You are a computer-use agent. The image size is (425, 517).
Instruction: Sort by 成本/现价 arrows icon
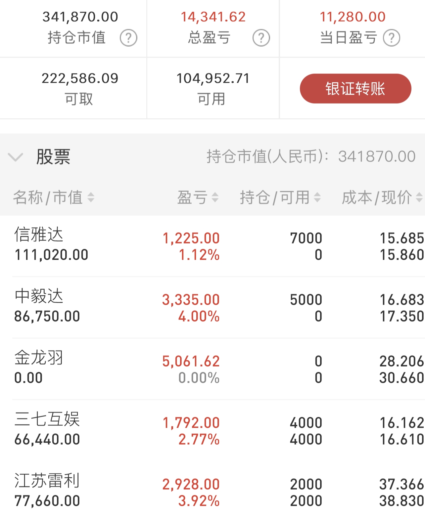419,197
